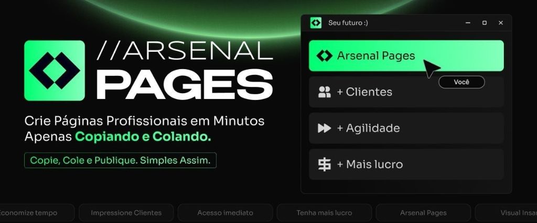Image resolution: width=537 pixels, height=223 pixels.
Task: Click the fast-forward icon beside Agilidade
Action: pos(324,128)
